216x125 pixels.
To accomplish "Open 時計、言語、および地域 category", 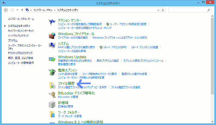I will tap(20, 58).
